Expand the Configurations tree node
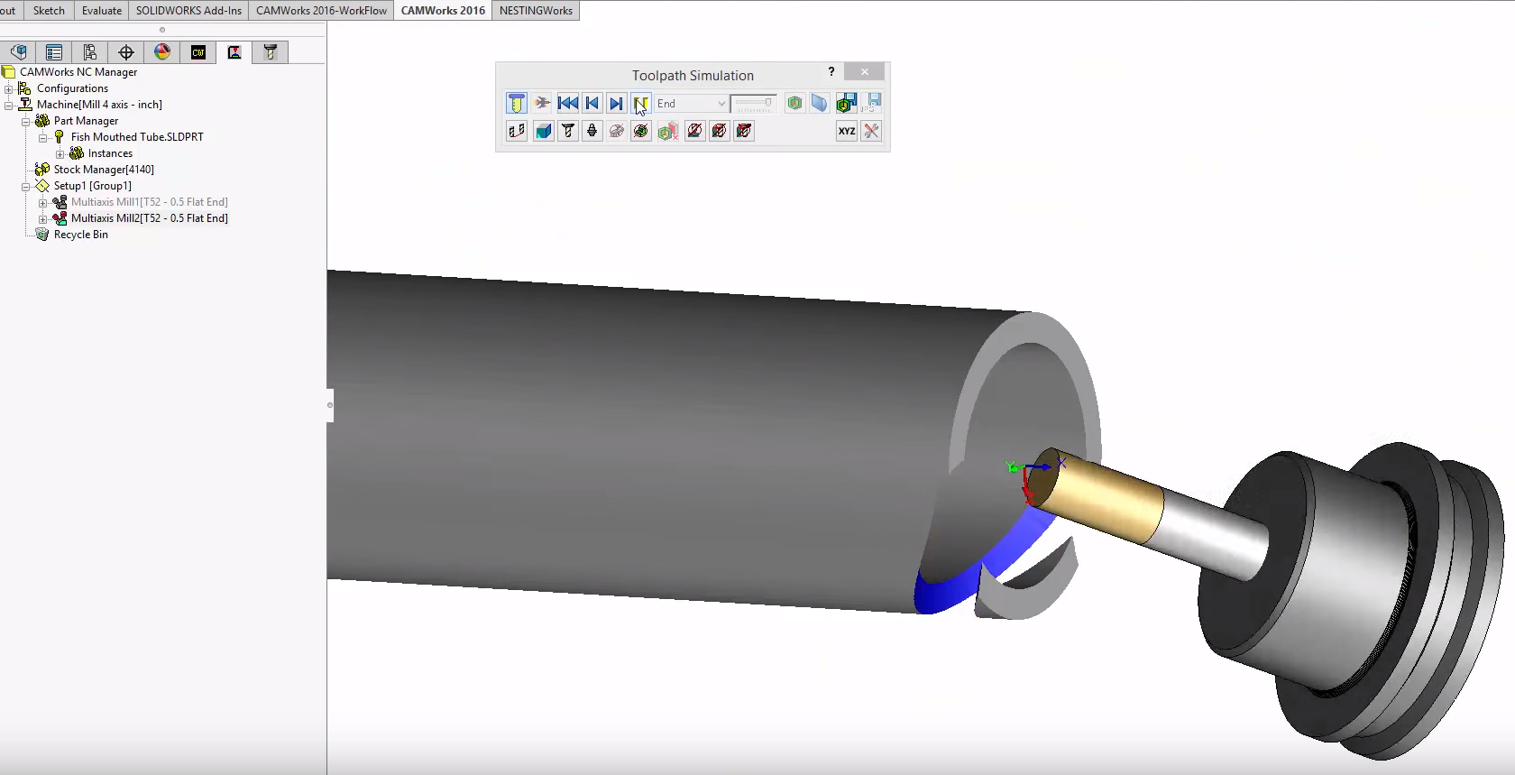The image size is (1515, 775). click(9, 88)
